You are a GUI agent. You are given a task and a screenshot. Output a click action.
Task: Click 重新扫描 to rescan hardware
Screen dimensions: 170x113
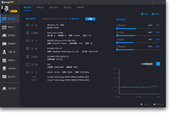click(x=74, y=19)
